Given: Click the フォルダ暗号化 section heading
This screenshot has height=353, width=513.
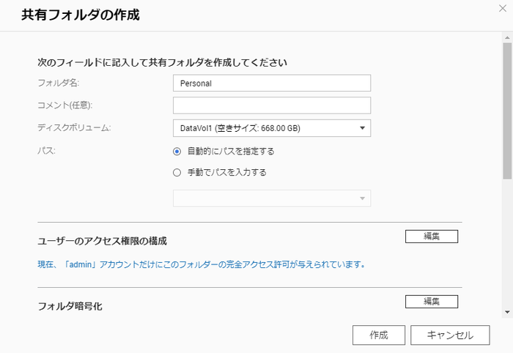Looking at the screenshot, I should pyautogui.click(x=70, y=307).
